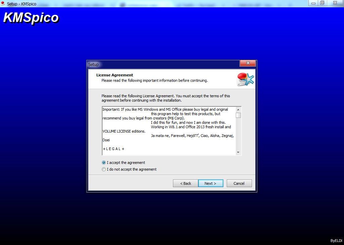344x245 pixels.
Task: Click the "Important: If you like MS Windows" line
Action: tap(165, 109)
